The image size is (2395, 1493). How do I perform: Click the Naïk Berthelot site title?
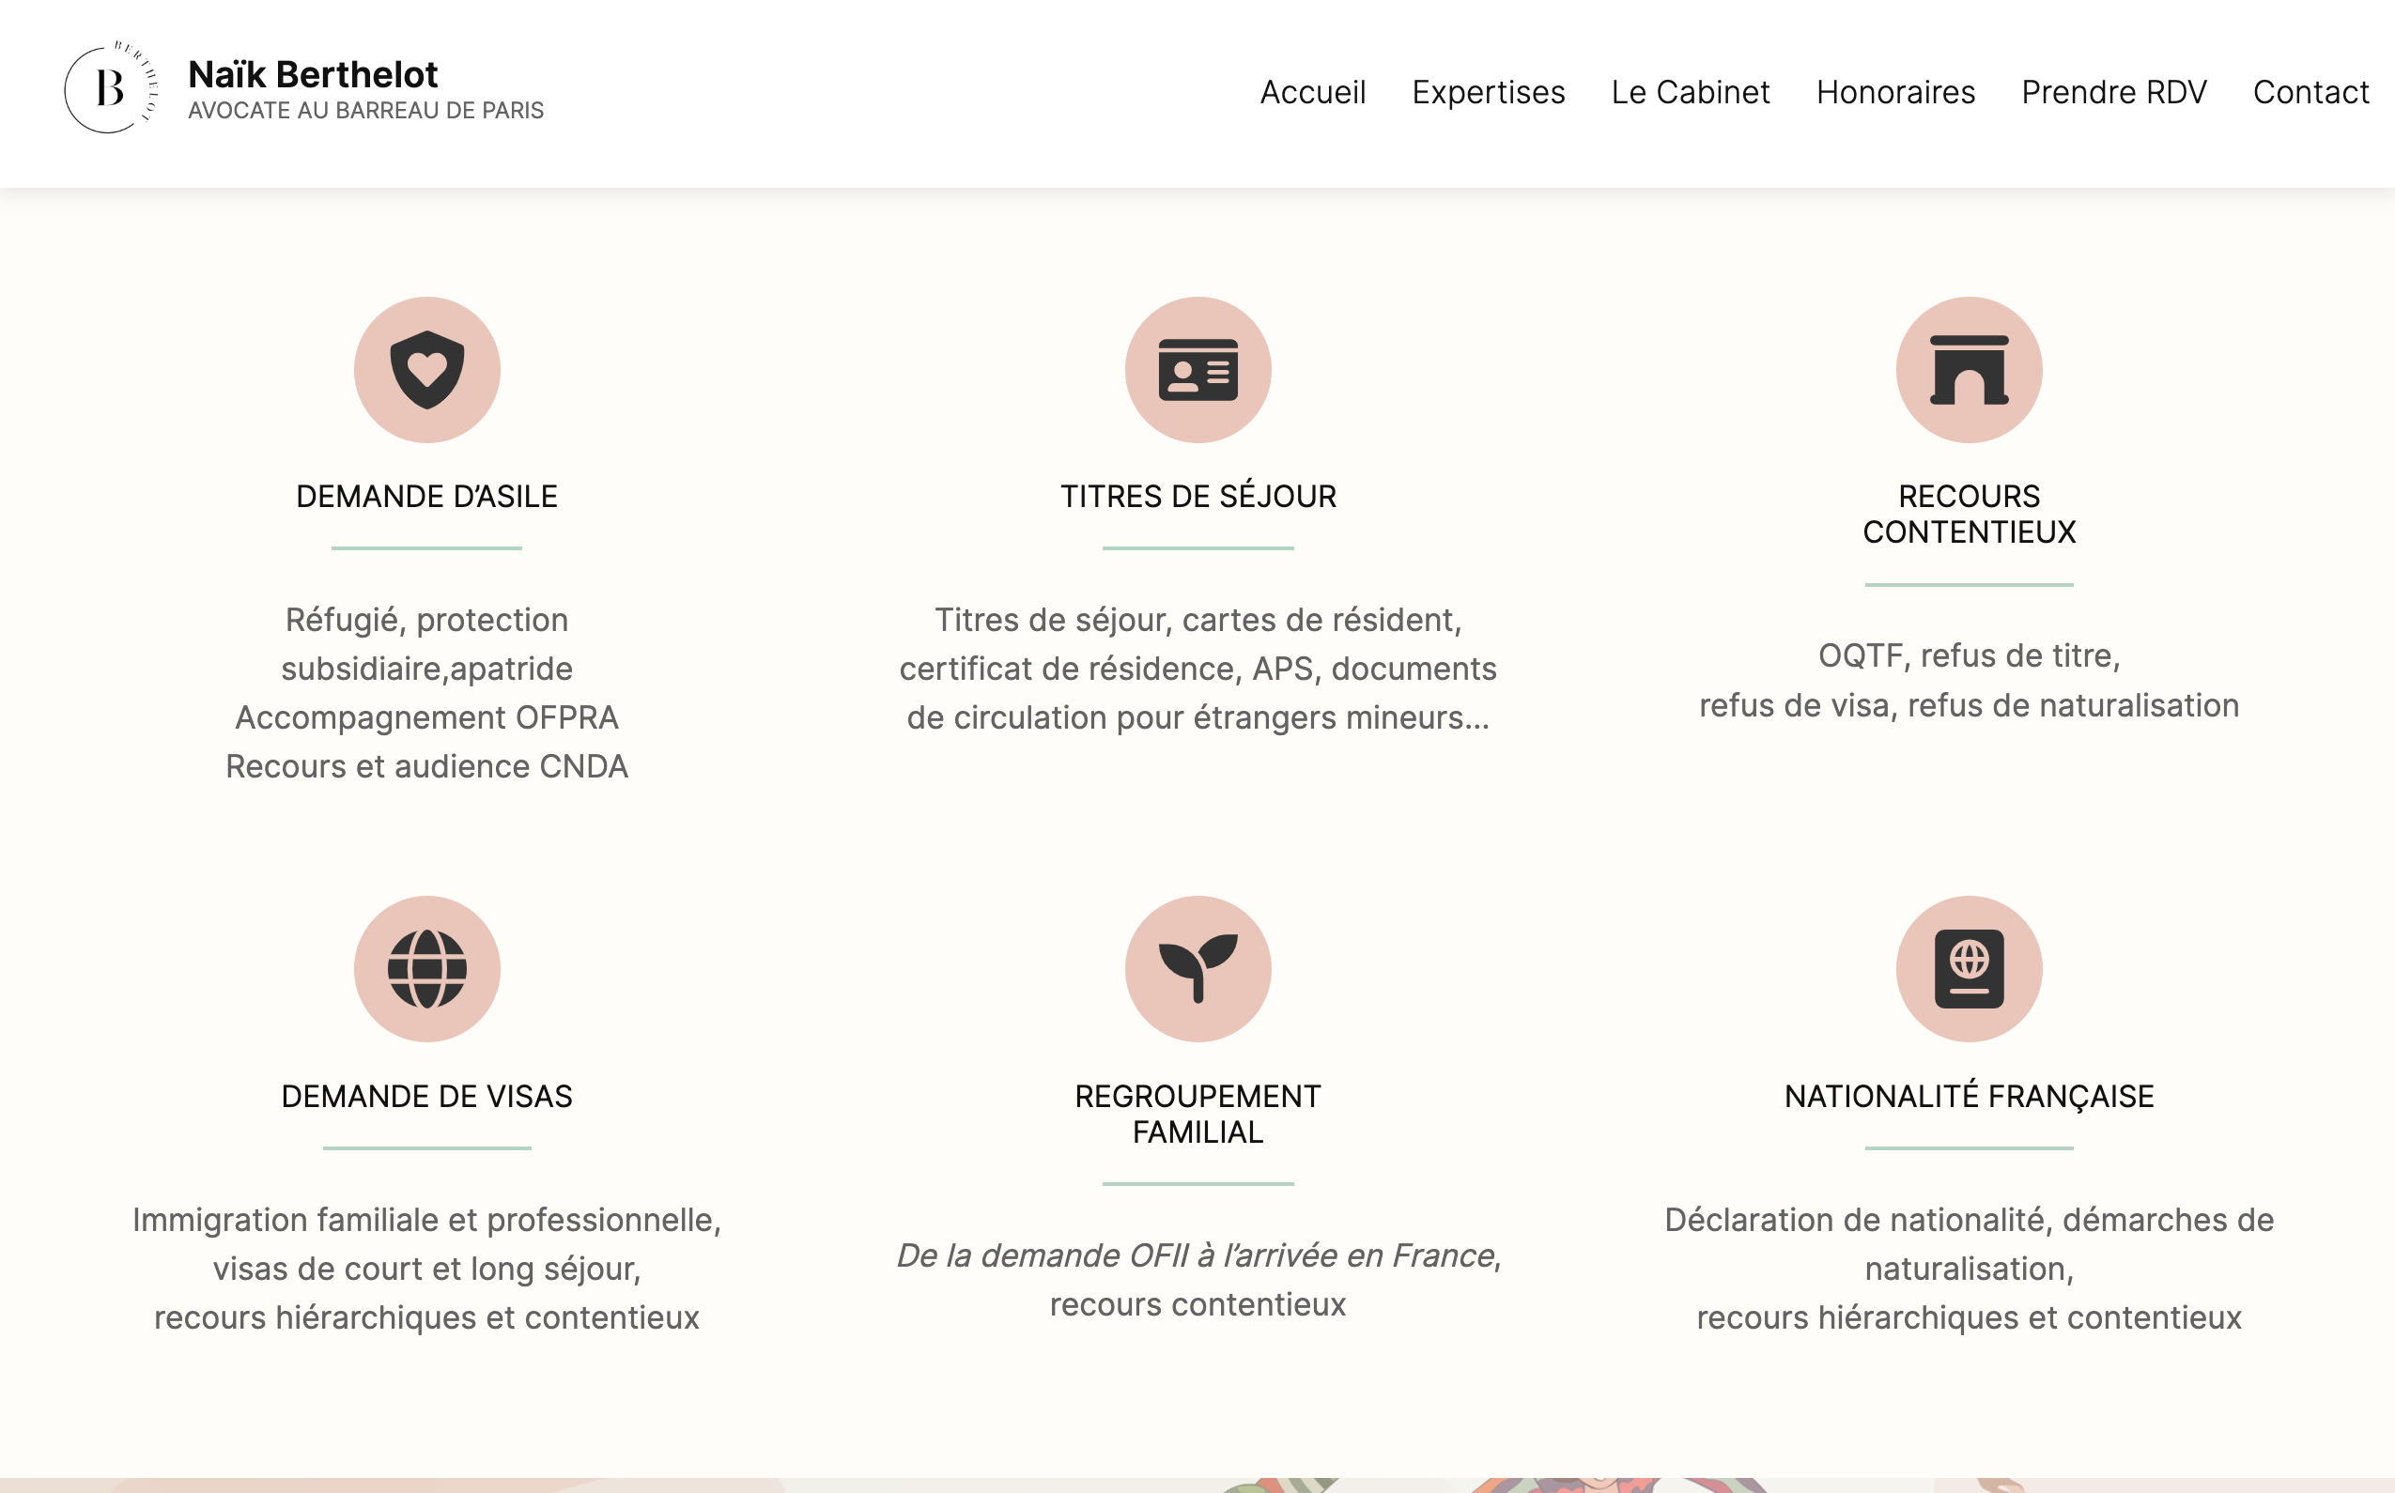tap(313, 74)
